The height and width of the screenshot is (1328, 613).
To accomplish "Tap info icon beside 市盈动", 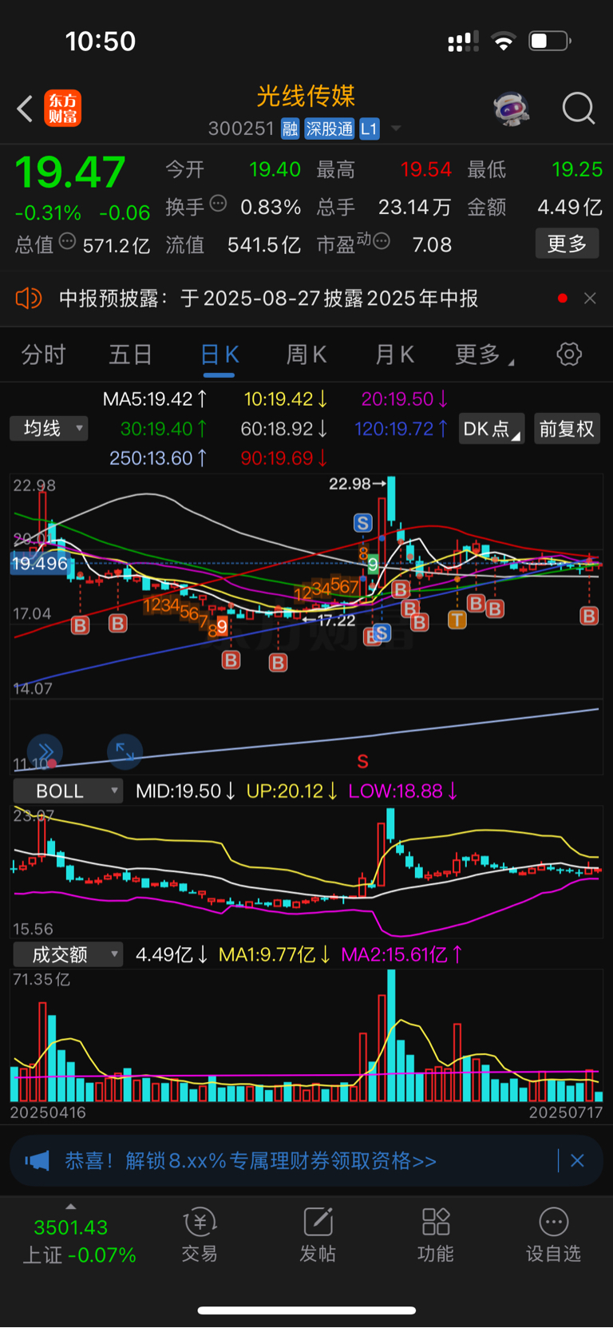I will click(x=382, y=241).
